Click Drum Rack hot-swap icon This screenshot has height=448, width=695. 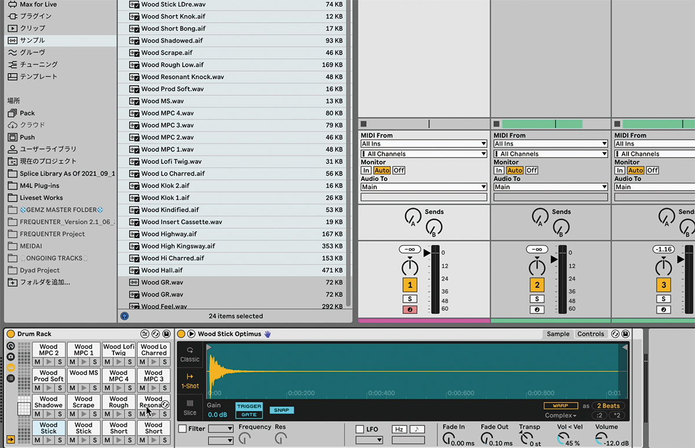click(x=156, y=334)
